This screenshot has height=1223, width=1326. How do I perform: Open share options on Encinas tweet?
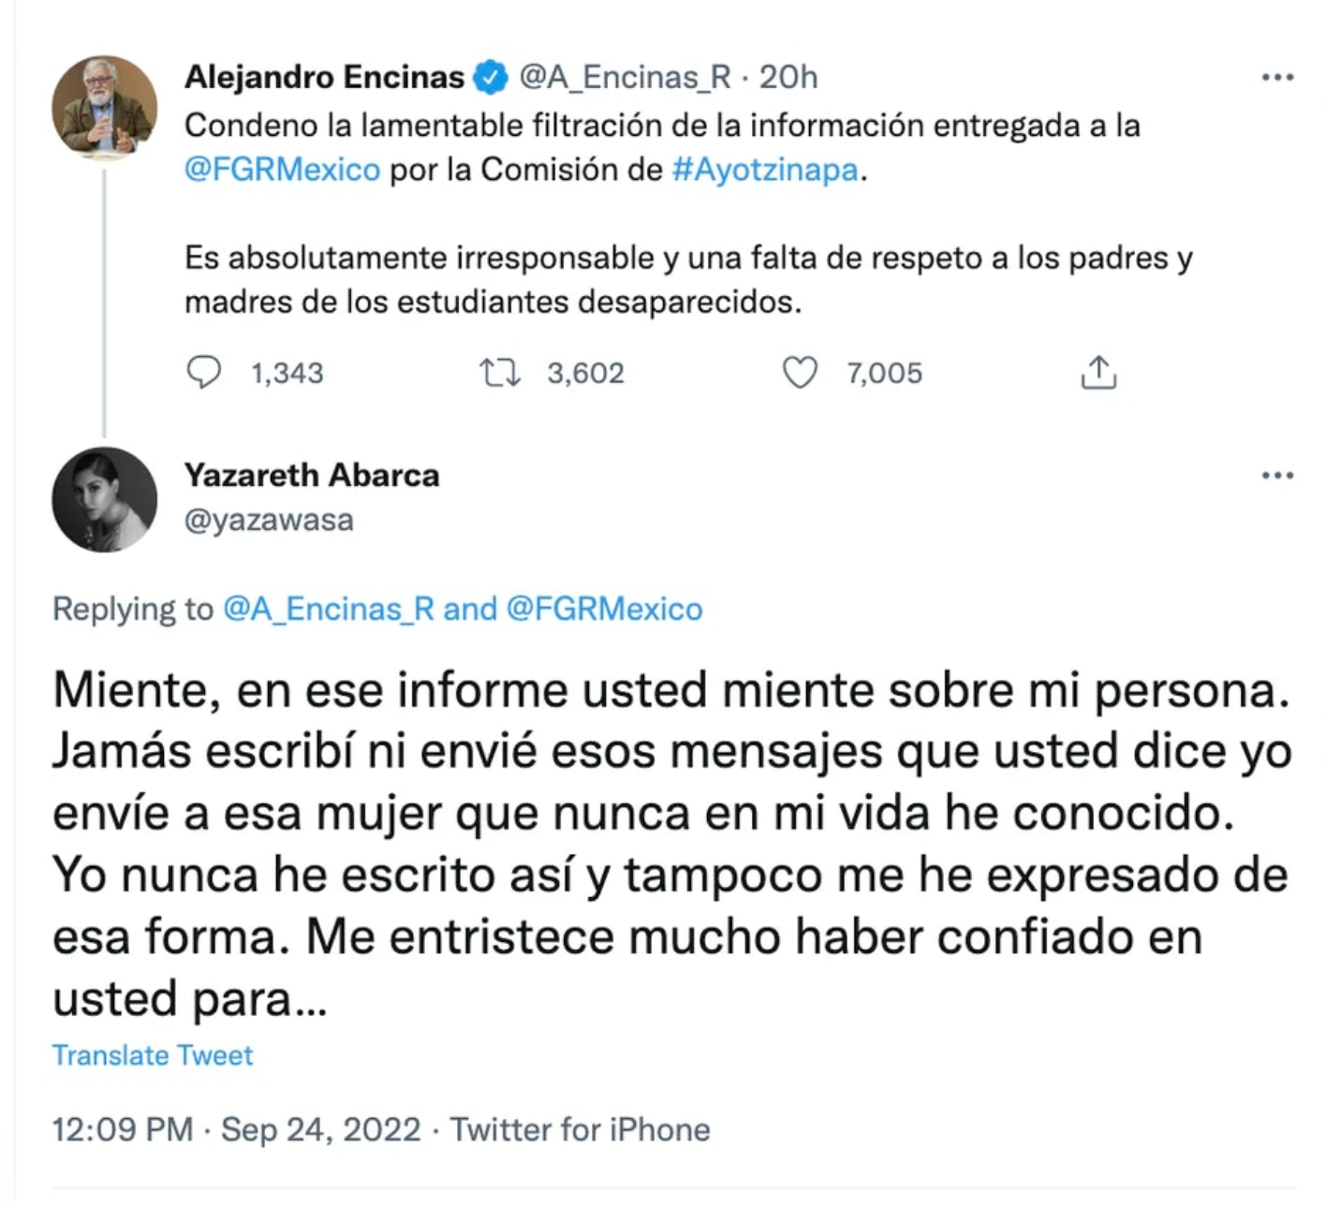coord(1098,373)
